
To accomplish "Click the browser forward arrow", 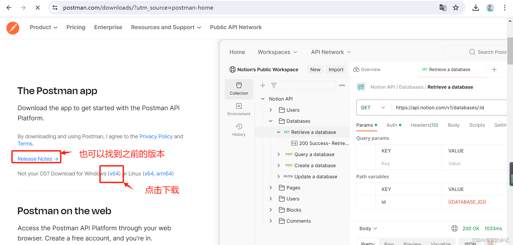I will 23,8.
